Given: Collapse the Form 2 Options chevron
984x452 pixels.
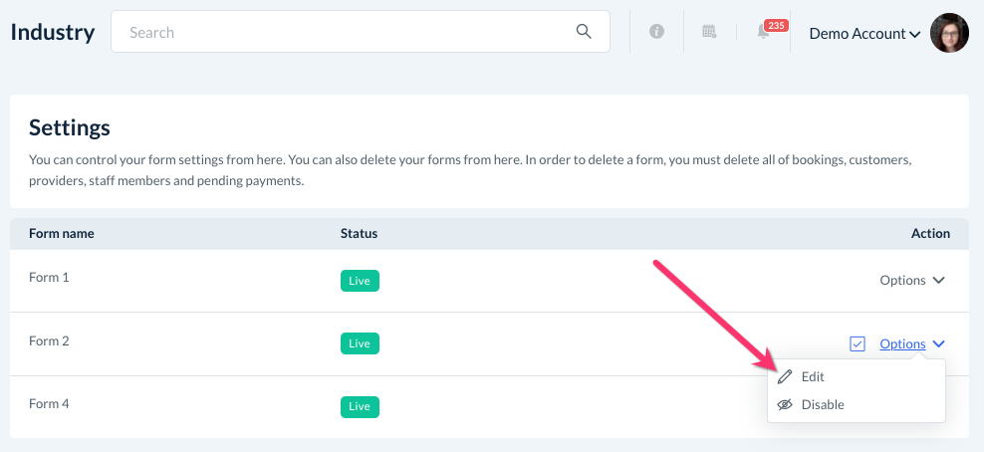Looking at the screenshot, I should 939,344.
